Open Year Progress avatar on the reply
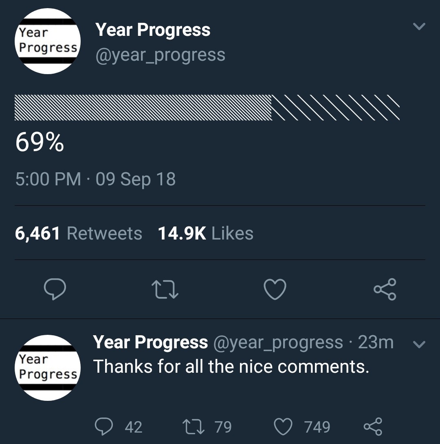This screenshot has width=440, height=444. [x=48, y=367]
